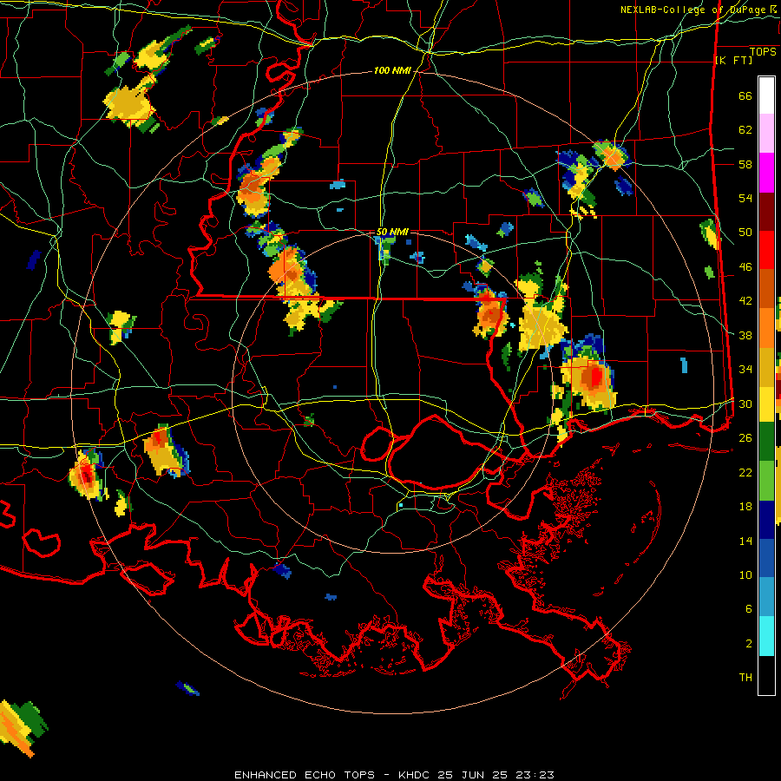Click the 66 value on the height scale
Screen dimensions: 781x781
(745, 96)
